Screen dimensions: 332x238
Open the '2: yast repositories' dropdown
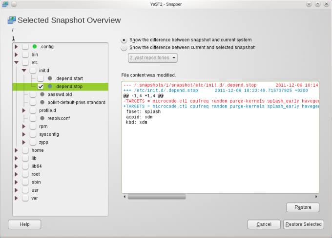coord(152,58)
